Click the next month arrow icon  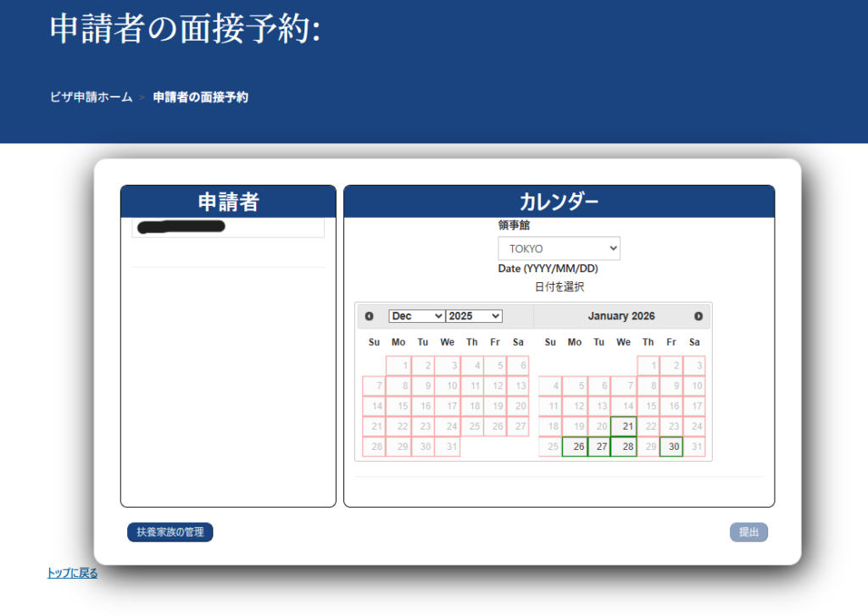click(698, 316)
